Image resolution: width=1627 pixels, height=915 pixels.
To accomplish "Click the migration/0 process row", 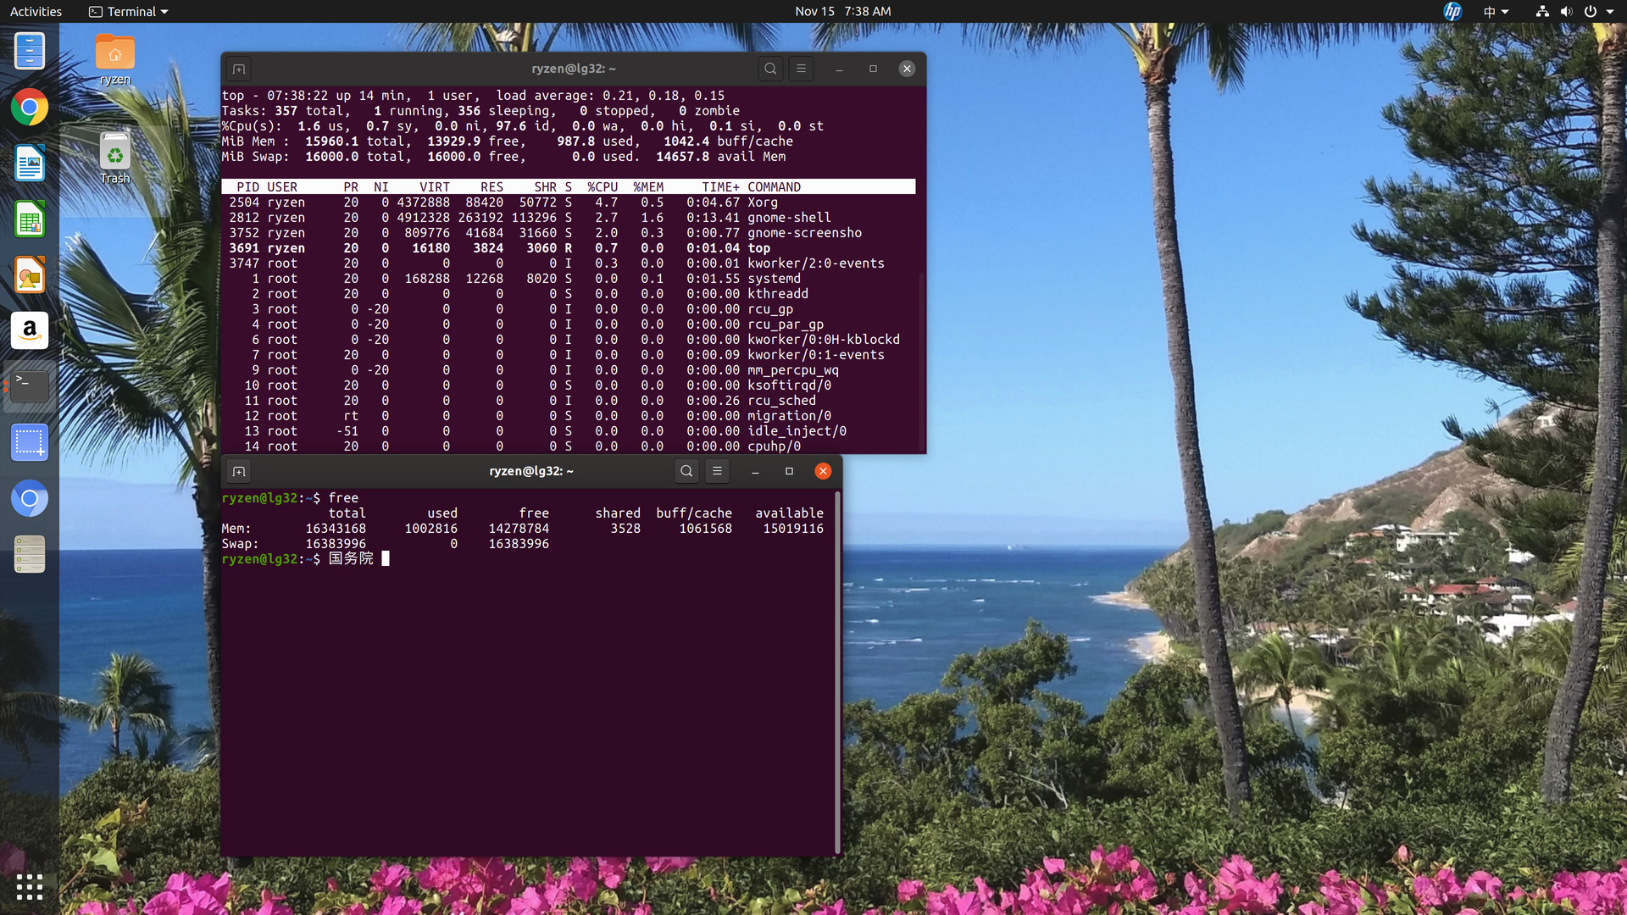I will pyautogui.click(x=568, y=416).
